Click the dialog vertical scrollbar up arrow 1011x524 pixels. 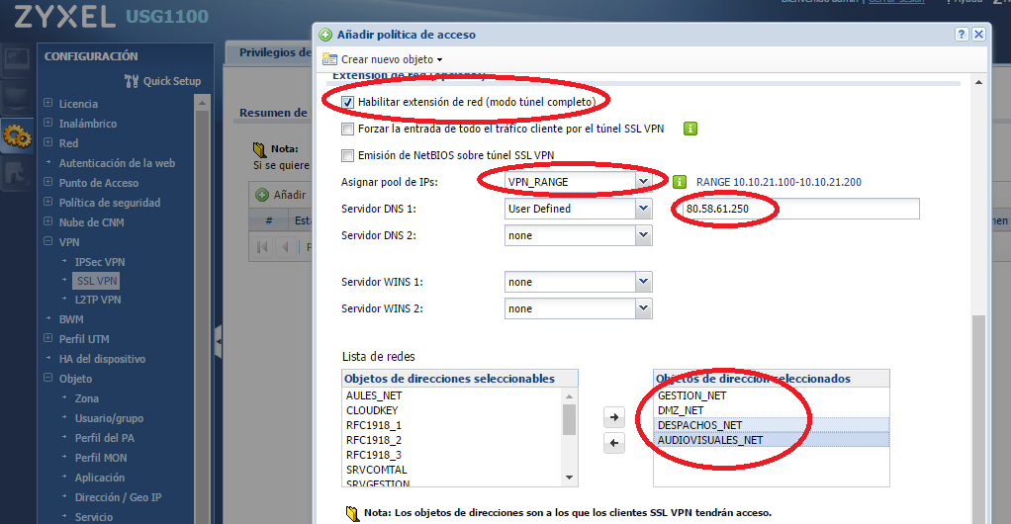point(978,83)
